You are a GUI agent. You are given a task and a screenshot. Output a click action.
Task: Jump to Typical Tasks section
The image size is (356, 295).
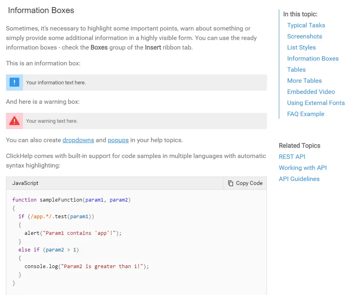pyautogui.click(x=306, y=25)
